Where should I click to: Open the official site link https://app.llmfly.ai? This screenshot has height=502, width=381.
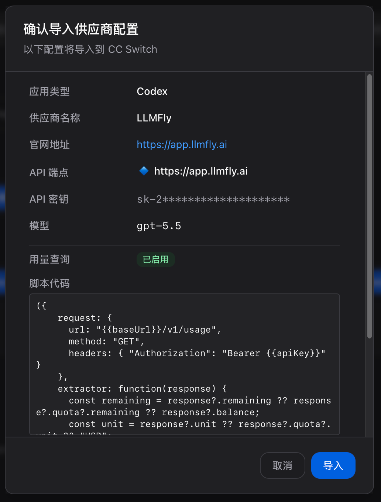[x=182, y=144]
